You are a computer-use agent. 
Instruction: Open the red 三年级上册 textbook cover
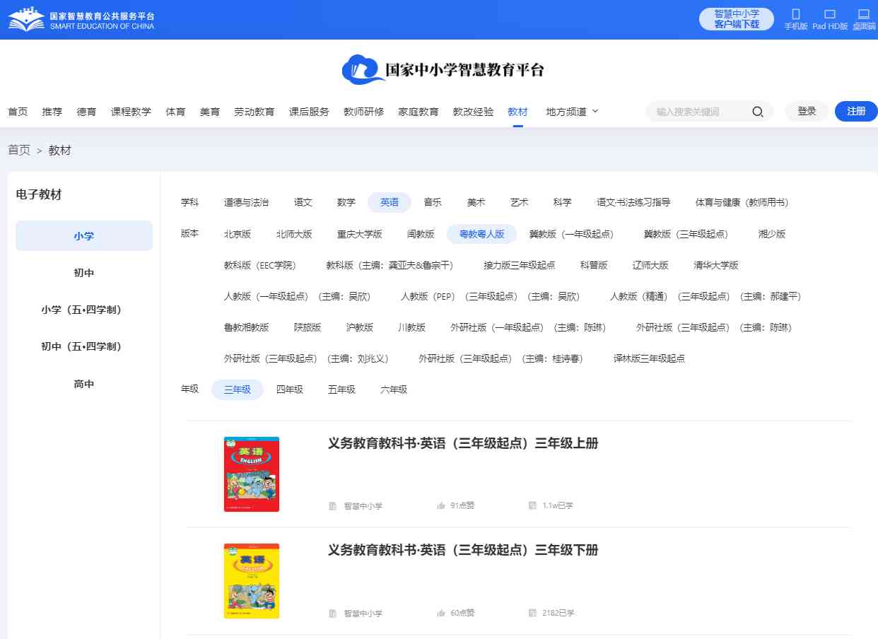coord(252,474)
